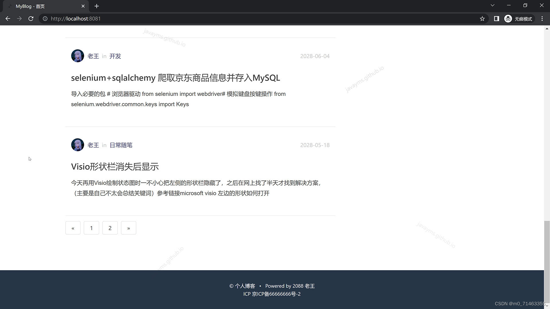Expand the tab search chevron
The image size is (550, 309).
(492, 5)
